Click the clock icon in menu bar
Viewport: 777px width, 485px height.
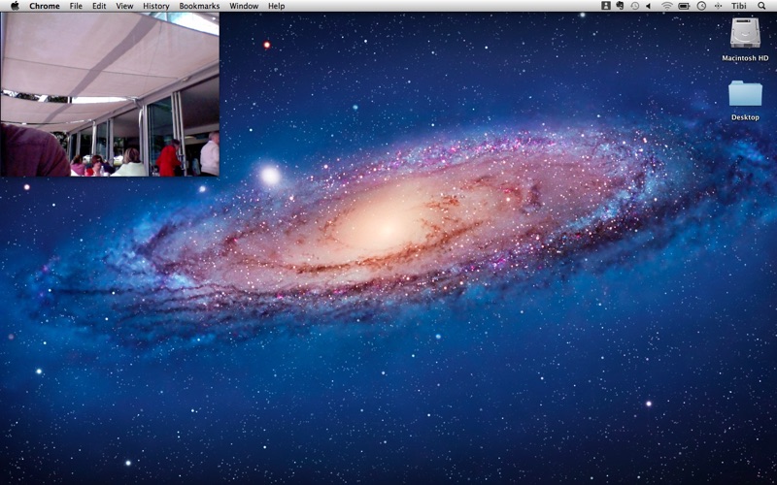[701, 6]
